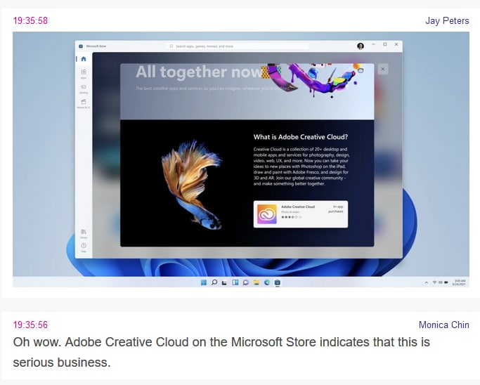Open Task View on the taskbar
Viewport: 480px width, 385px height.
pos(224,282)
